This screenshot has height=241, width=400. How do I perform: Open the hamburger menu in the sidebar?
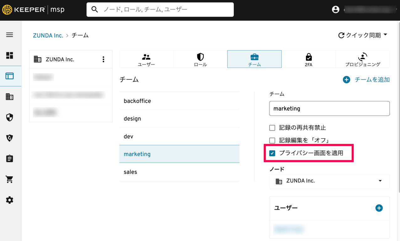10,35
